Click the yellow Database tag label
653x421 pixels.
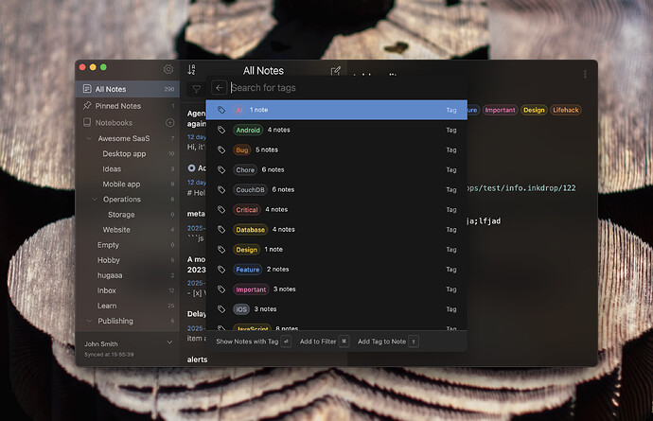click(x=250, y=230)
